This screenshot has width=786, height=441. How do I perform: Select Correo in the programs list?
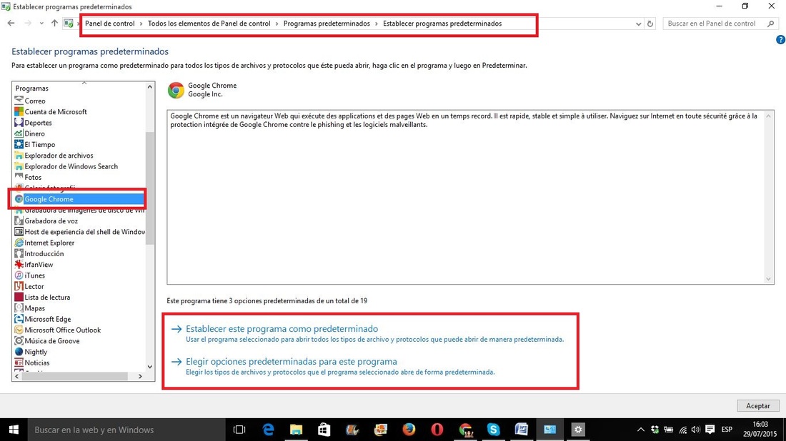(x=34, y=101)
